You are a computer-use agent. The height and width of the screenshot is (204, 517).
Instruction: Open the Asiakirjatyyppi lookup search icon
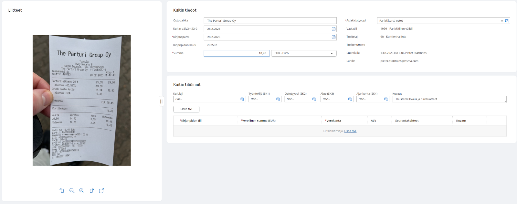tap(507, 21)
